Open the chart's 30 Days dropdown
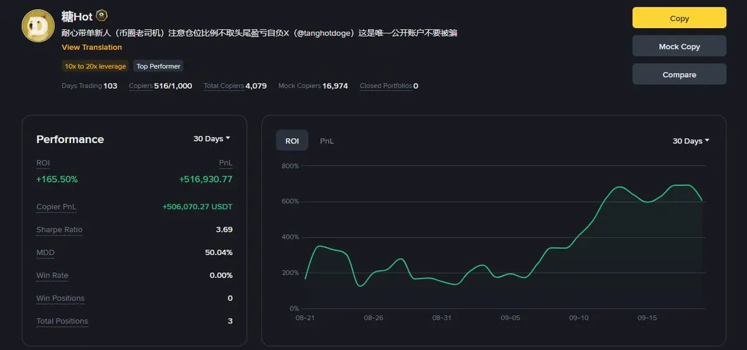The image size is (747, 350). 691,141
